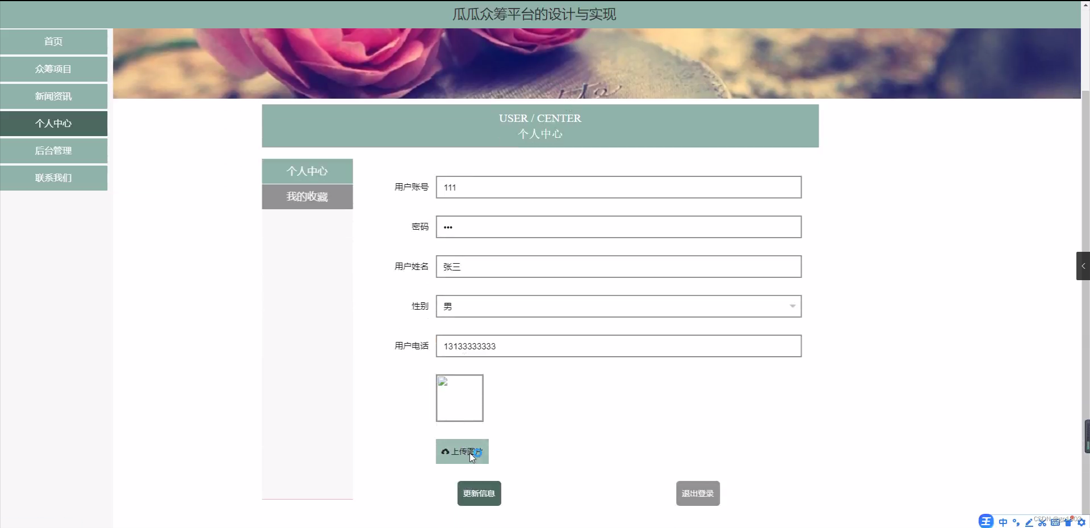1090x528 pixels.
Task: Switch to the 我的收藏 tab
Action: 307,197
